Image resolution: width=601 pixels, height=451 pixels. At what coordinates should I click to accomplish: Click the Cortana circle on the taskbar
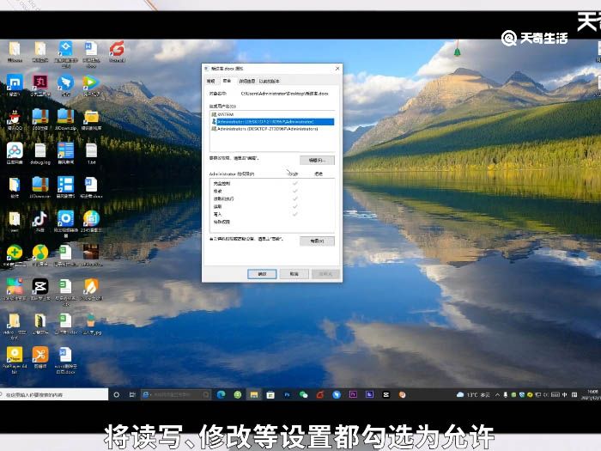click(x=117, y=394)
